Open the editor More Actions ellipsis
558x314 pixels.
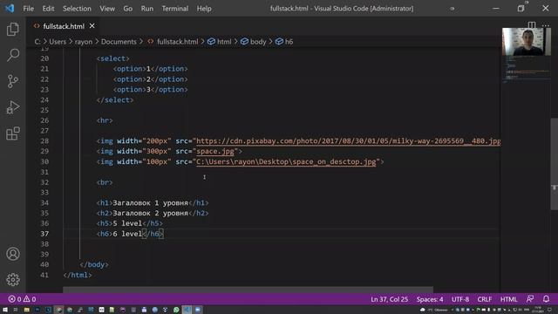(546, 25)
